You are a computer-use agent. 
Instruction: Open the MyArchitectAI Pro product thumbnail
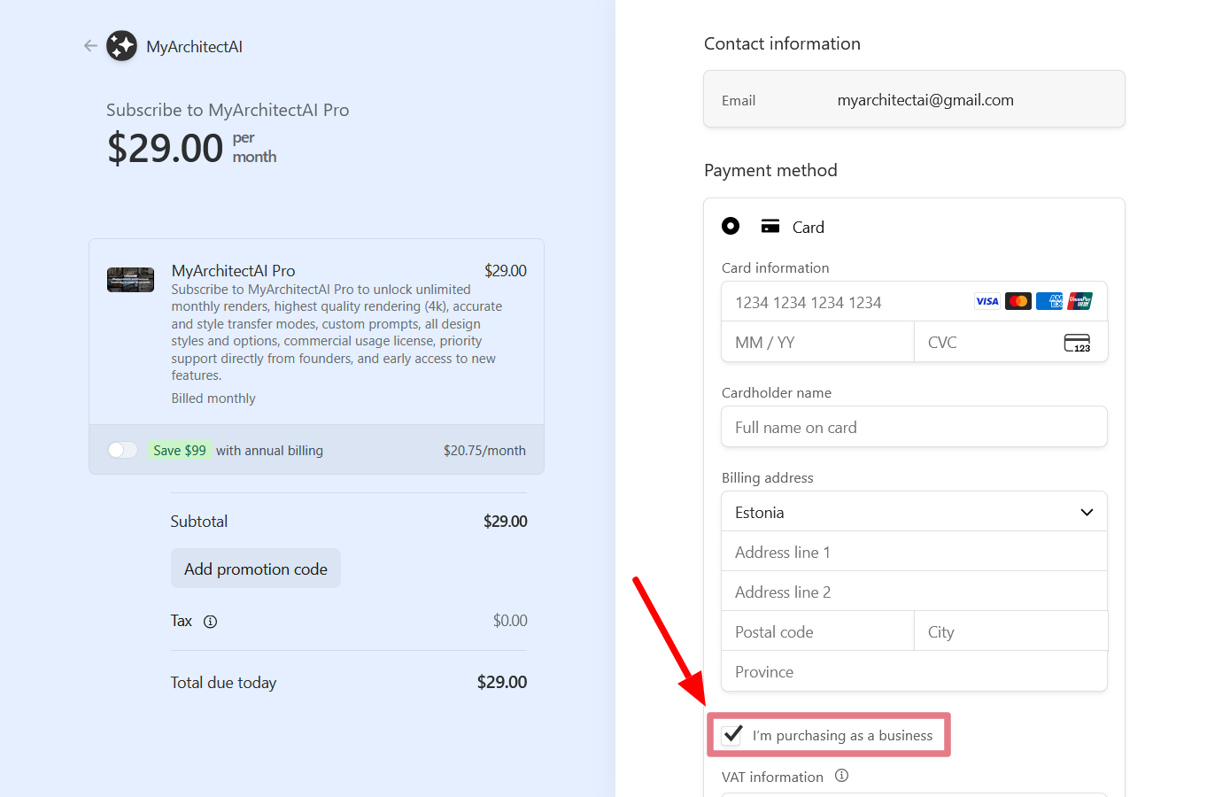[130, 280]
